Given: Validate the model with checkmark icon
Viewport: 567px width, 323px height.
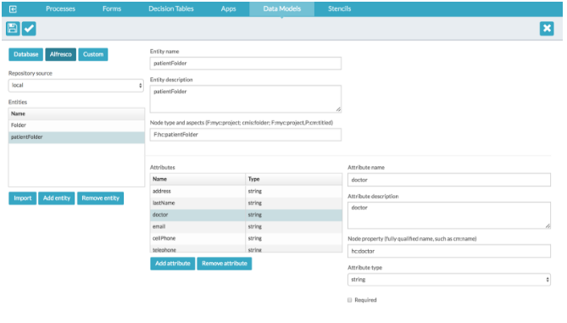Looking at the screenshot, I should pyautogui.click(x=29, y=28).
